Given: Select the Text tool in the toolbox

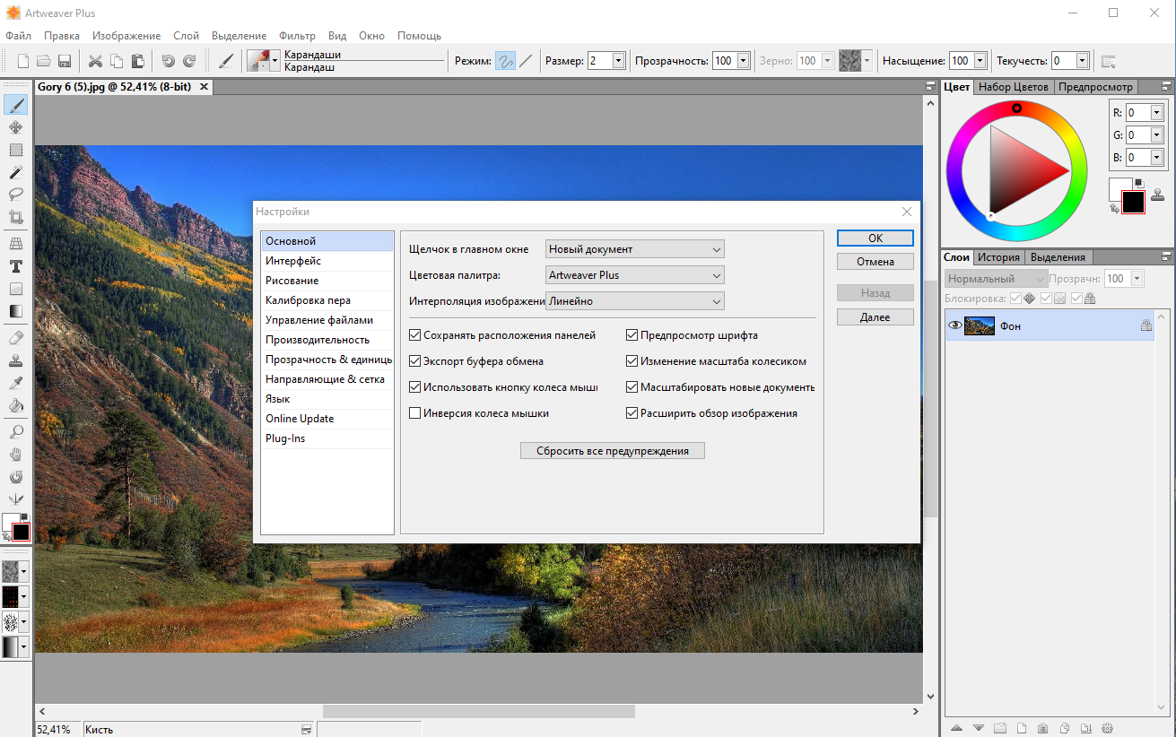Looking at the screenshot, I should tap(15, 266).
